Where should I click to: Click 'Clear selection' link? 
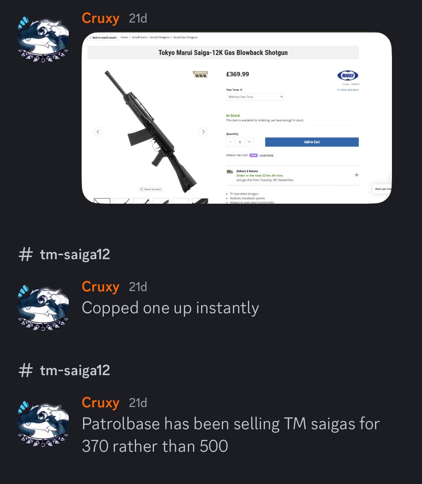[348, 90]
